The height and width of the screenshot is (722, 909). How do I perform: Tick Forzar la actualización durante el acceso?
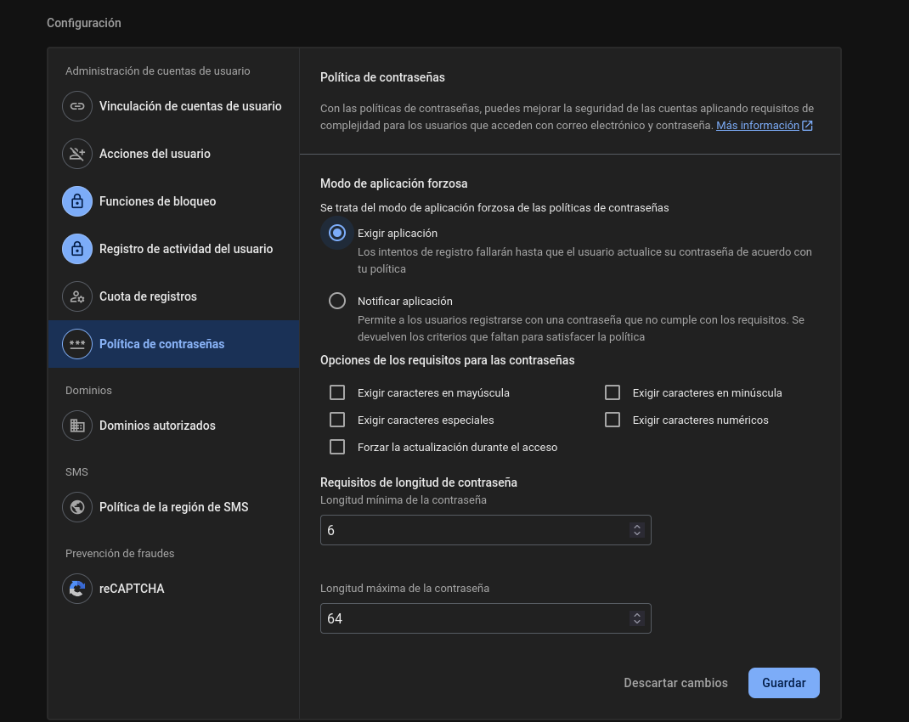pos(337,447)
